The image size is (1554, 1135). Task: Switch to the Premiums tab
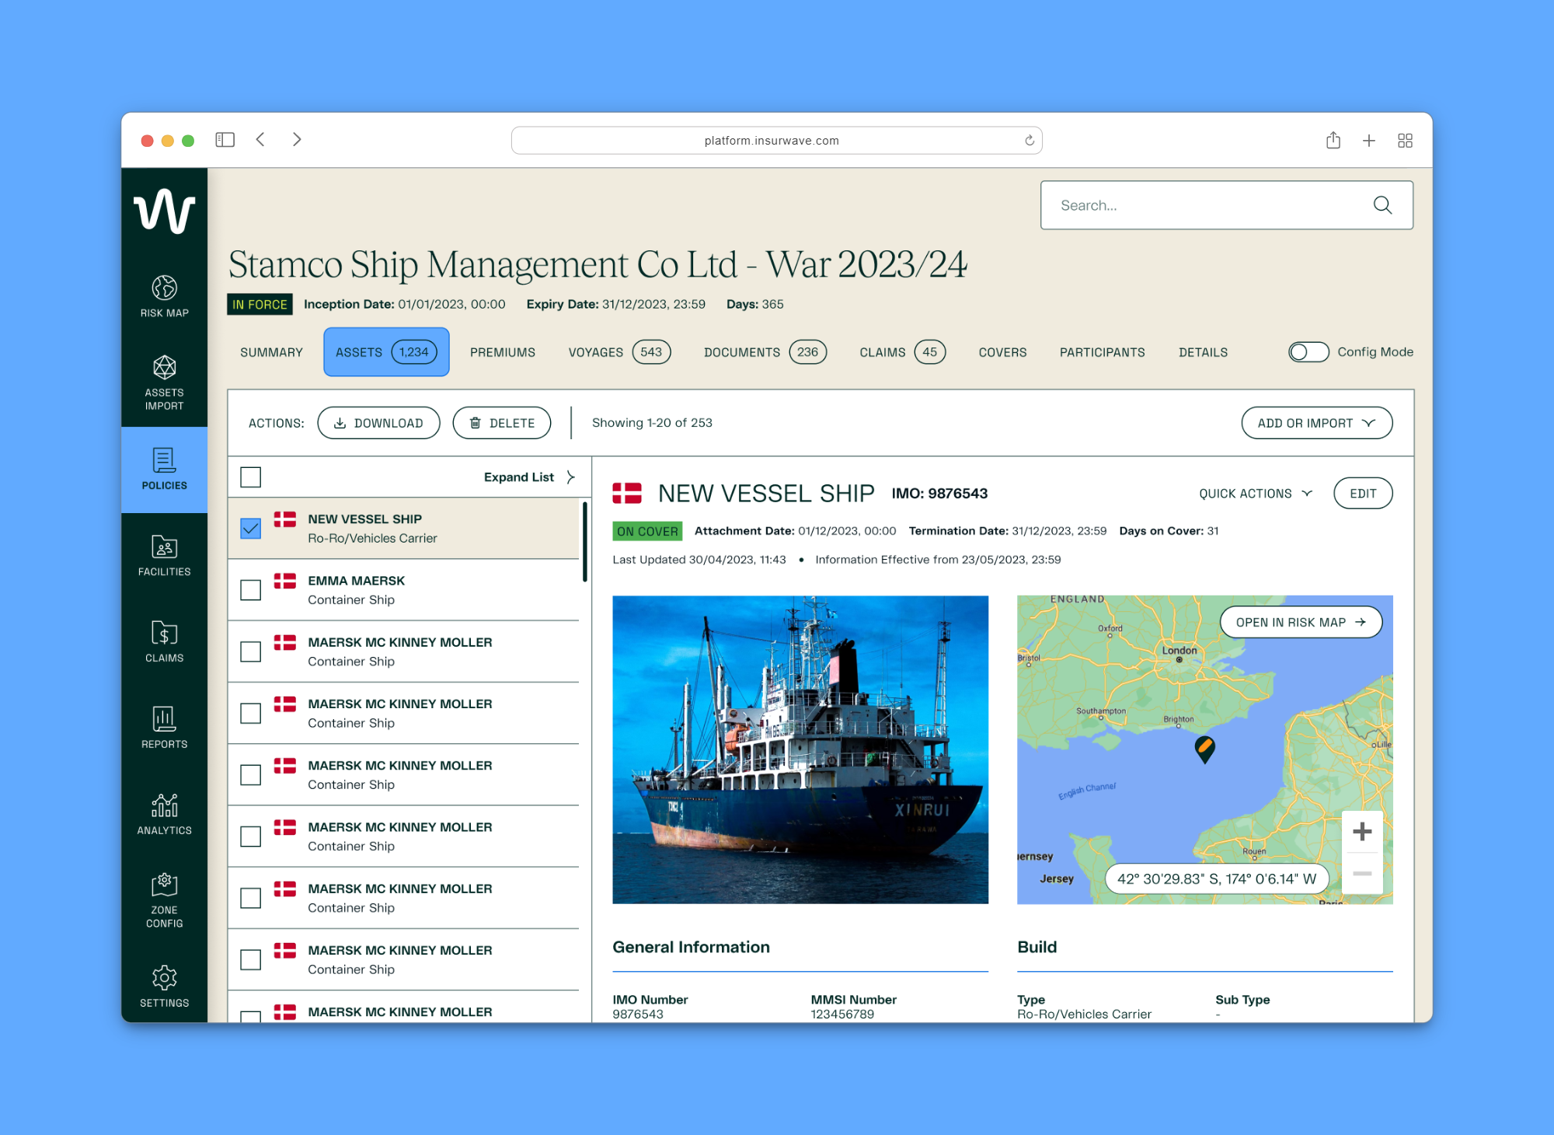tap(503, 352)
